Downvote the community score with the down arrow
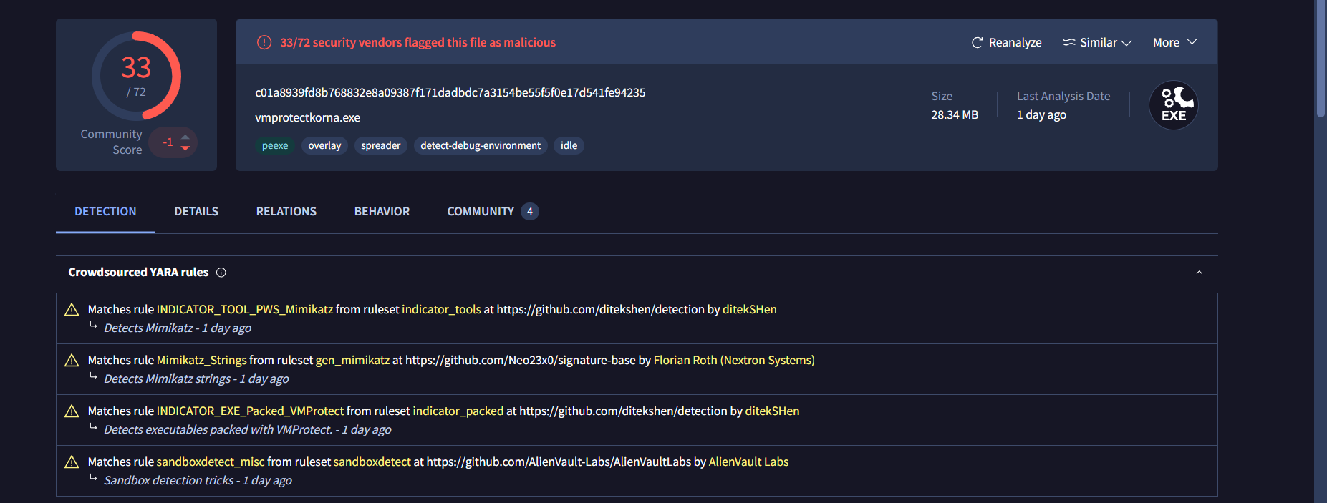Screen dimensions: 1327x503 tap(185, 148)
